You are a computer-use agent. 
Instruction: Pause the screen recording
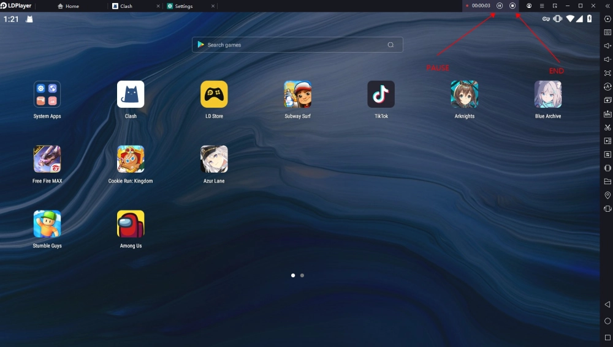tap(499, 6)
